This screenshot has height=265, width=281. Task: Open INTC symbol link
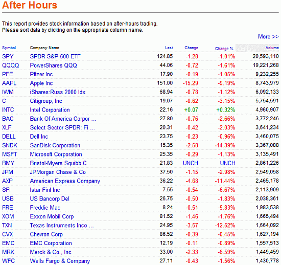tap(8, 110)
